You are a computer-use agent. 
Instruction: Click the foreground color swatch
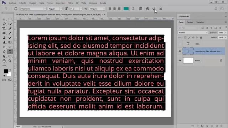tap(6, 71)
